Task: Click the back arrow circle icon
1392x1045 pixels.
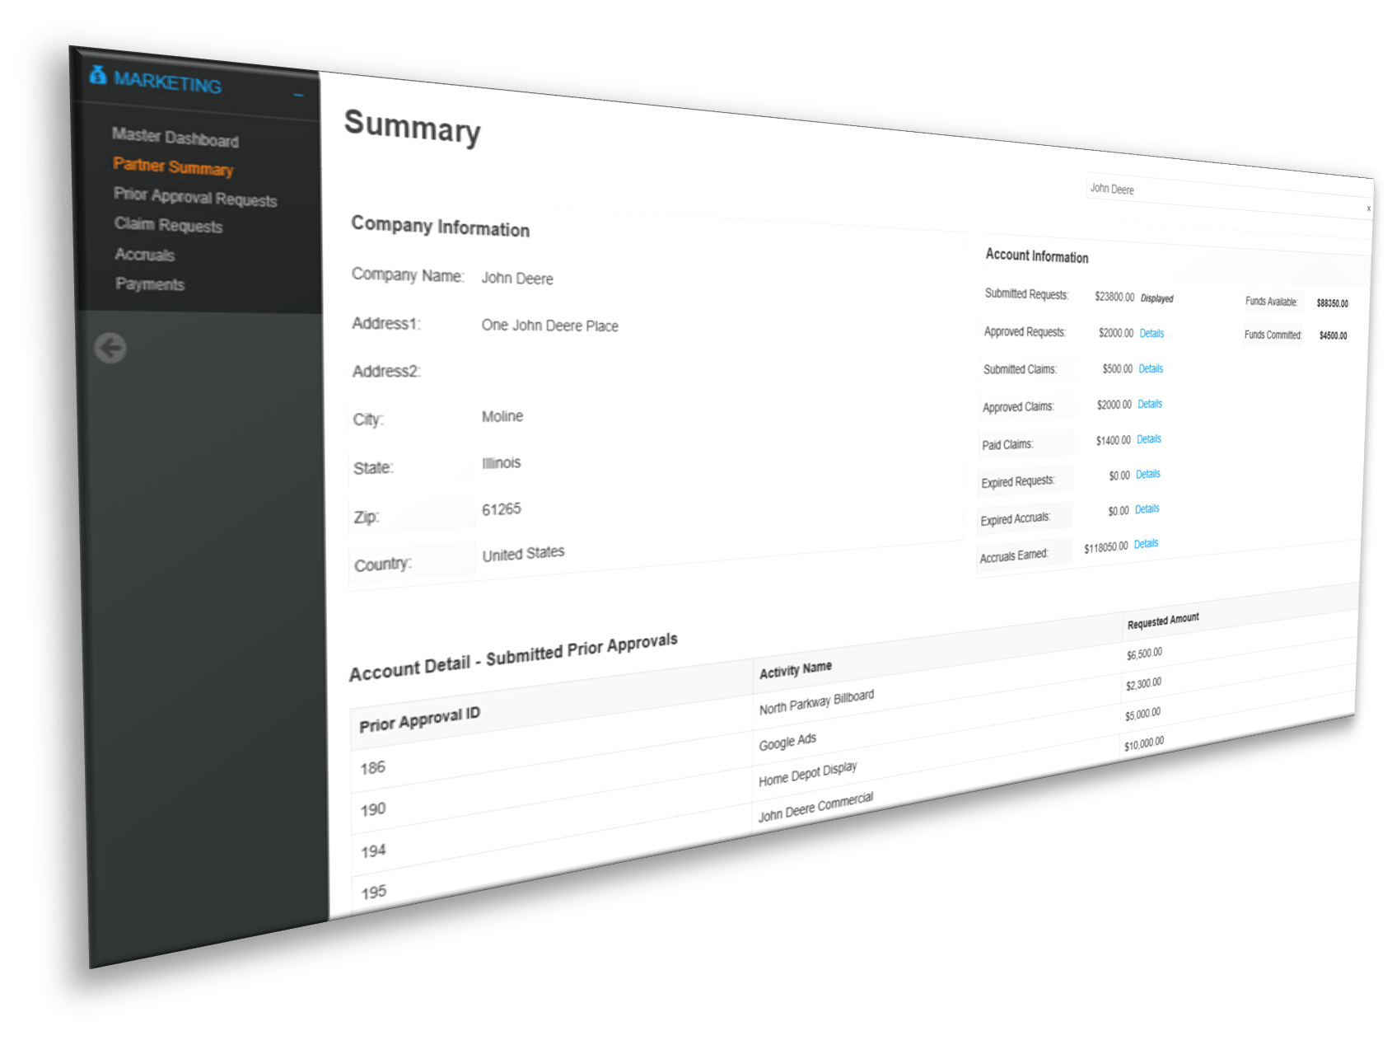Action: [110, 348]
